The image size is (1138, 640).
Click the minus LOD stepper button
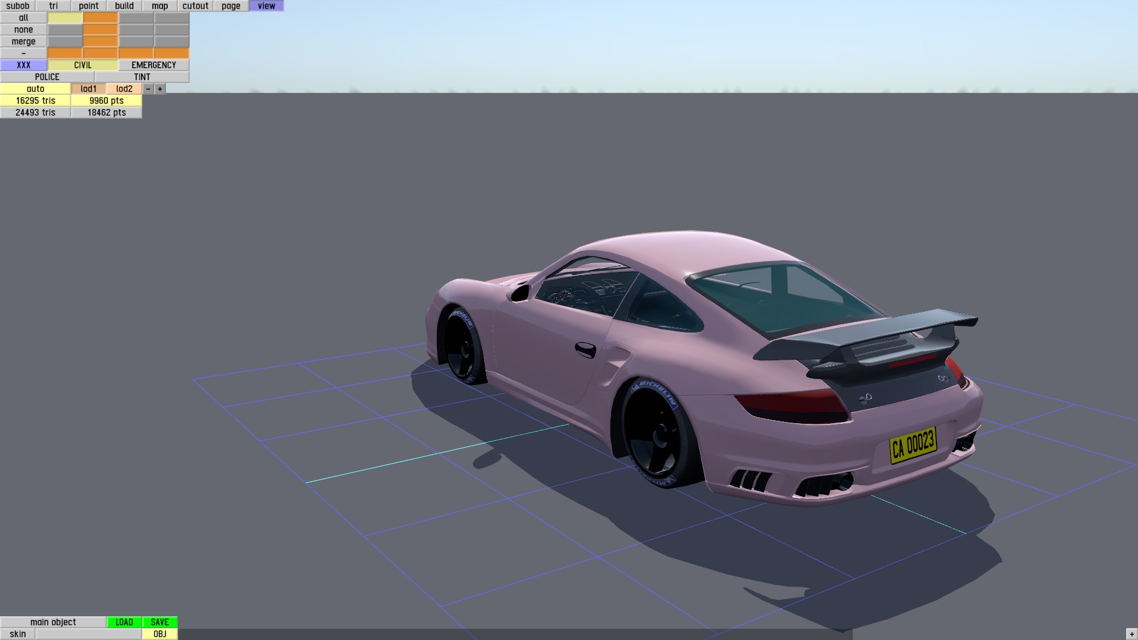pos(148,89)
